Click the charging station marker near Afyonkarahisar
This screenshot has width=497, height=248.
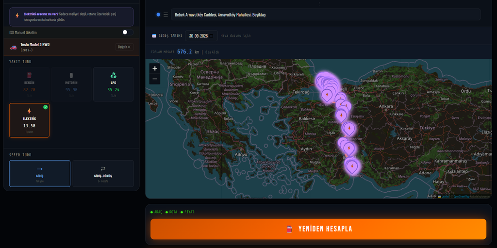349,129
